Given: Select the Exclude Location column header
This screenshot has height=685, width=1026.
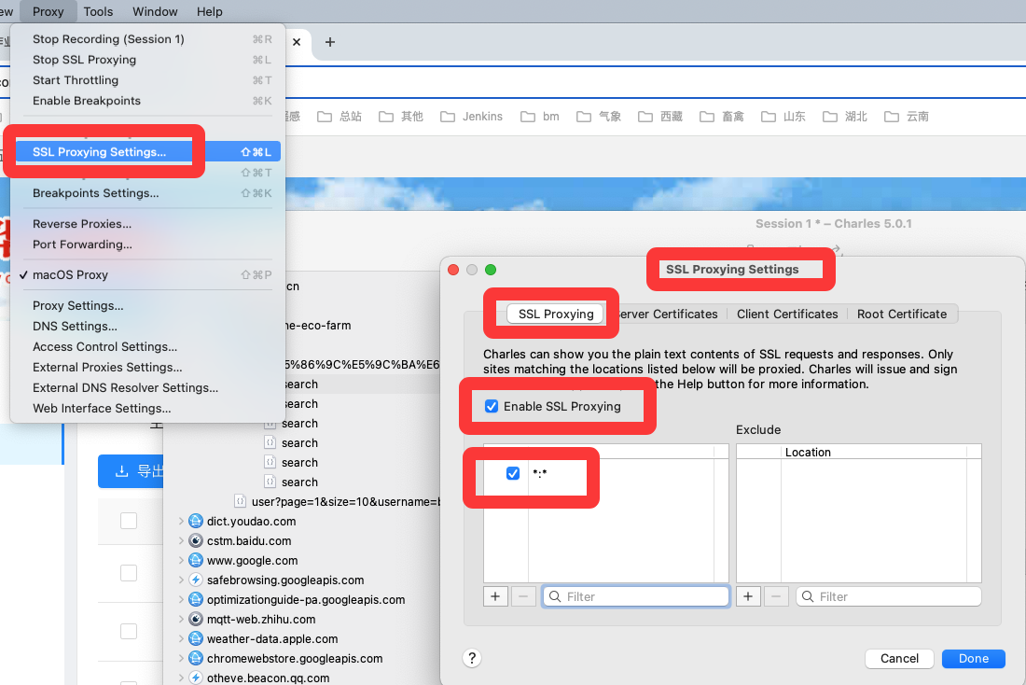Looking at the screenshot, I should pos(874,452).
